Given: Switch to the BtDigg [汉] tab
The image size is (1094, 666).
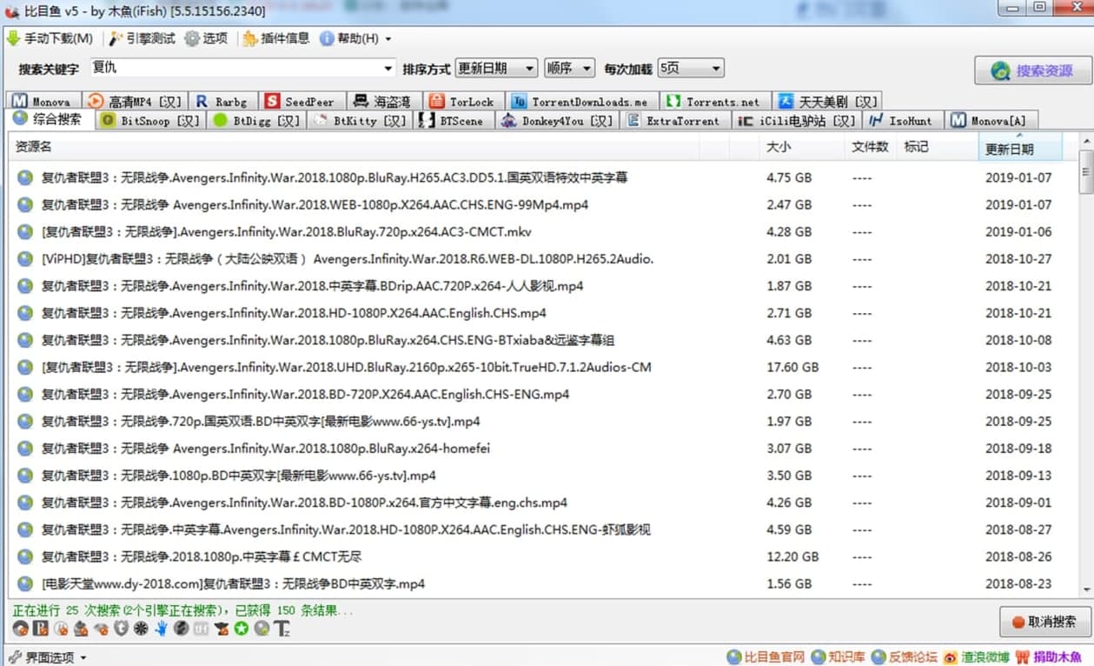Looking at the screenshot, I should (256, 121).
